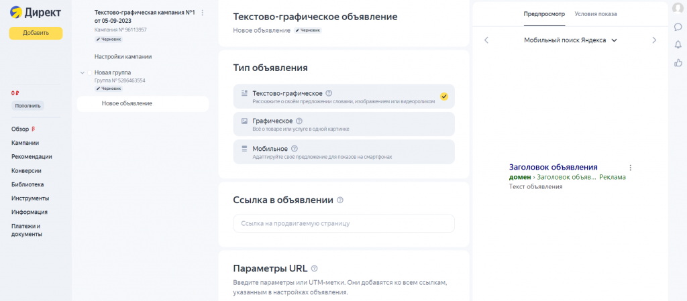
Task: Click the Черновик badge under the ad heading
Action: pyautogui.click(x=308, y=31)
